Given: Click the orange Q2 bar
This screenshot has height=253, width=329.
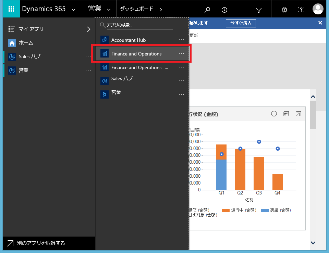Looking at the screenshot, I should tap(240, 170).
